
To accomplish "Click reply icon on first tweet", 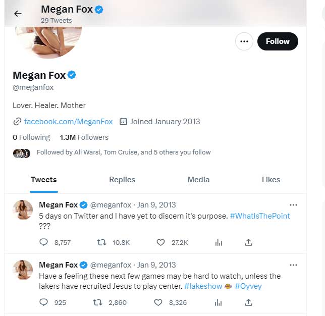I will 43,242.
